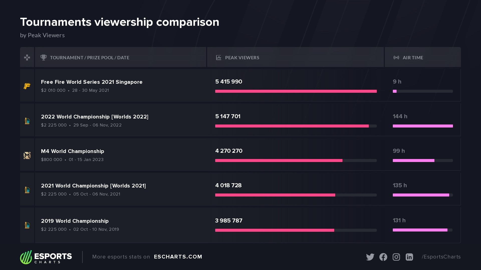
Task: Click the League of Legends icon beside Worlds 2022
Action: 27,121
